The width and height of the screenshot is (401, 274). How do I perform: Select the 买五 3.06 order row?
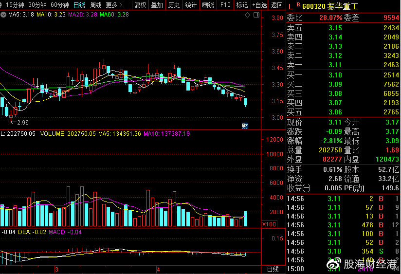click(343, 112)
